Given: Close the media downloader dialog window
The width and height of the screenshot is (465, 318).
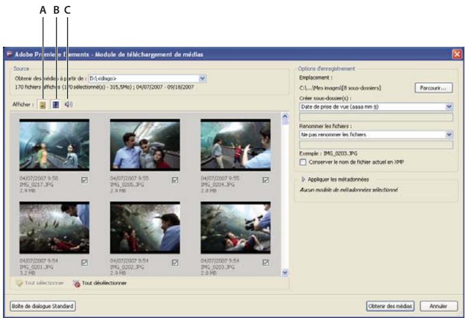Looking at the screenshot, I should pyautogui.click(x=457, y=54).
